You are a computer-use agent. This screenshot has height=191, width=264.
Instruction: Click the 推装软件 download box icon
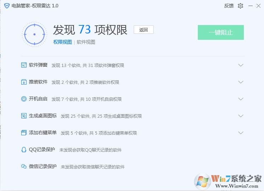pyautogui.click(x=24, y=82)
